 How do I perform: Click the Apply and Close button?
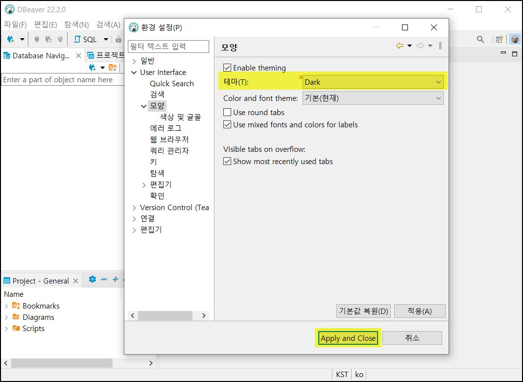(348, 338)
